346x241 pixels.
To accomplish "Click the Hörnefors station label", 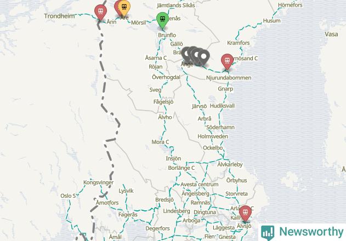I will click(x=290, y=5).
